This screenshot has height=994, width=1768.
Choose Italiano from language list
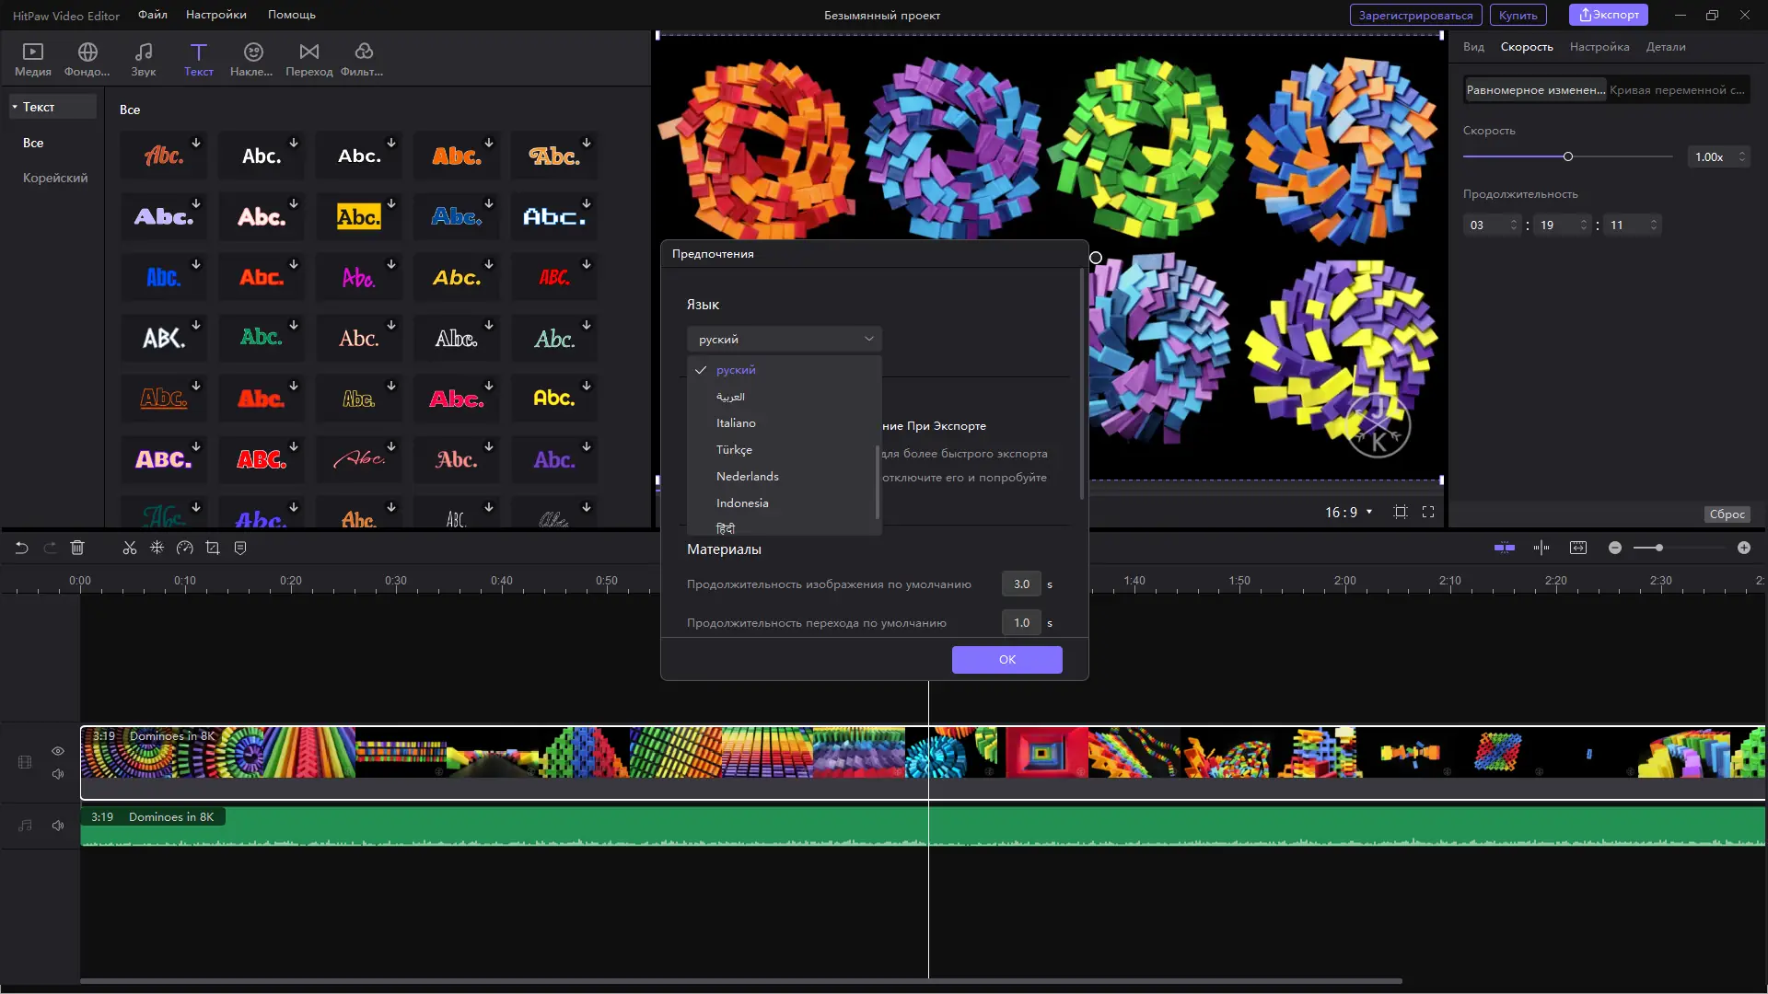pos(736,423)
